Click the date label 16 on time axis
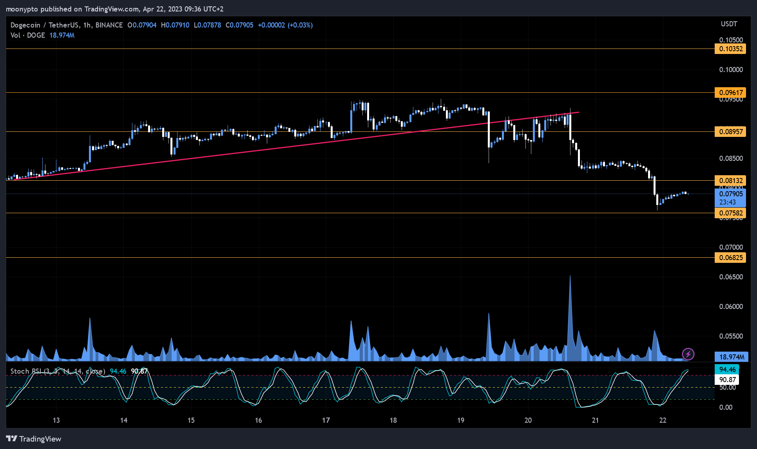This screenshot has width=757, height=449. [259, 420]
